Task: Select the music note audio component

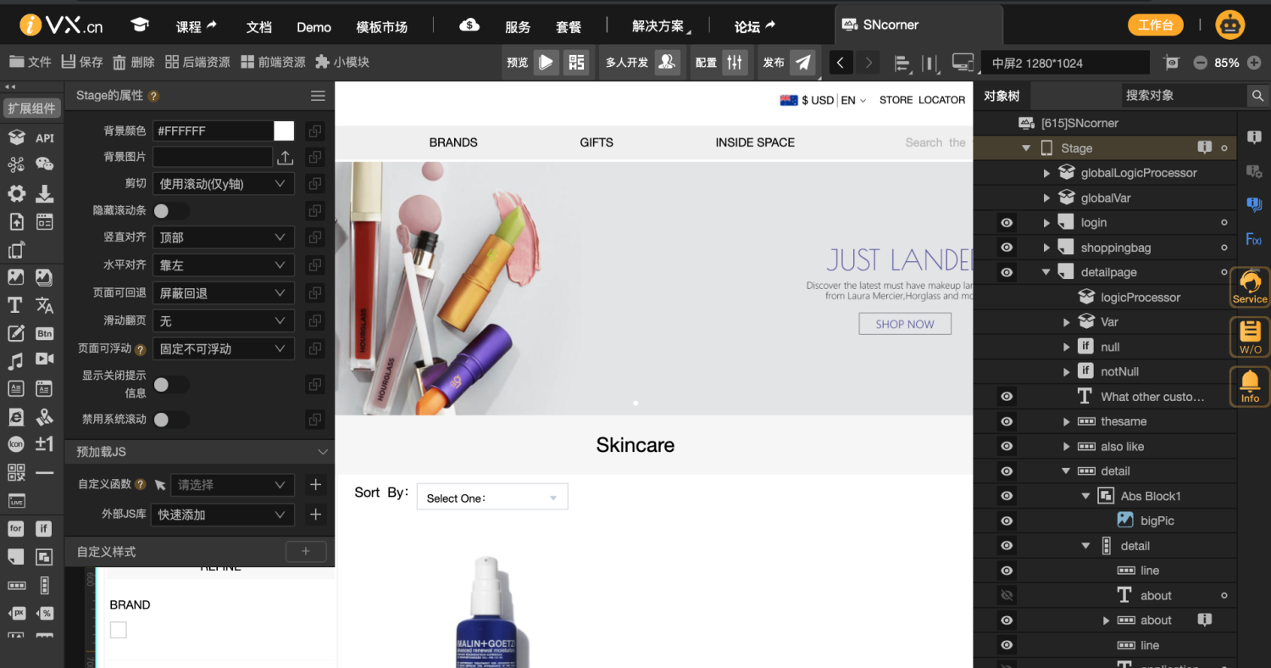Action: [x=15, y=361]
